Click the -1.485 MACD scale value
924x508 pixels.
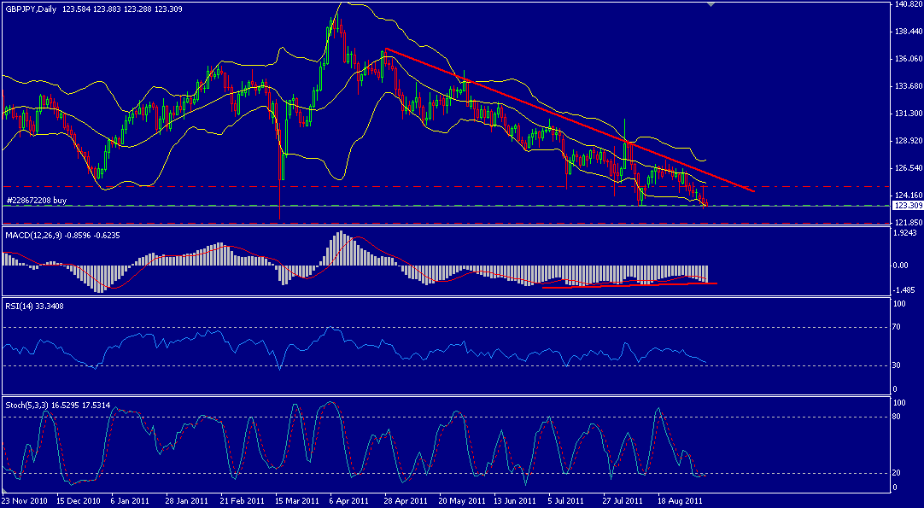point(904,290)
